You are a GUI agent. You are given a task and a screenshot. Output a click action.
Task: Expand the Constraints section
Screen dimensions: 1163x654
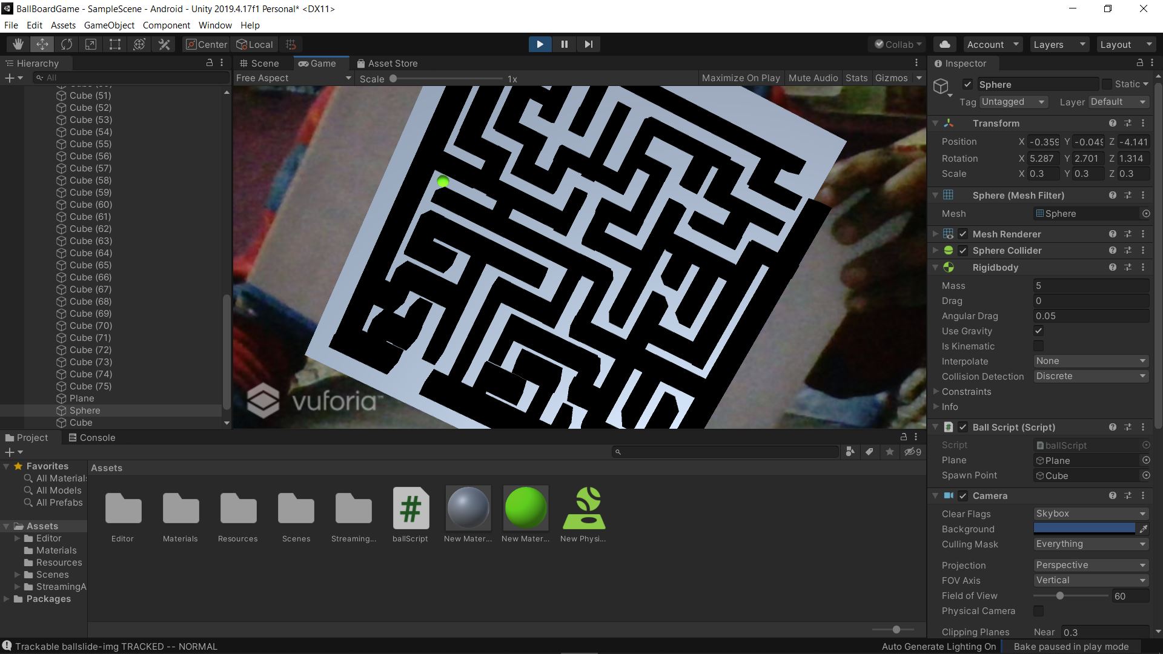tap(966, 392)
